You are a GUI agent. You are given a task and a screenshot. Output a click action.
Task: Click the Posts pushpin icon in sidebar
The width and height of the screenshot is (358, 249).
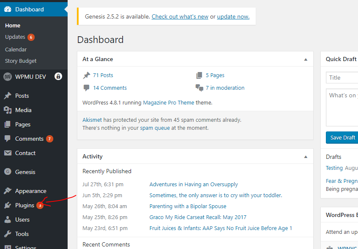(8, 96)
